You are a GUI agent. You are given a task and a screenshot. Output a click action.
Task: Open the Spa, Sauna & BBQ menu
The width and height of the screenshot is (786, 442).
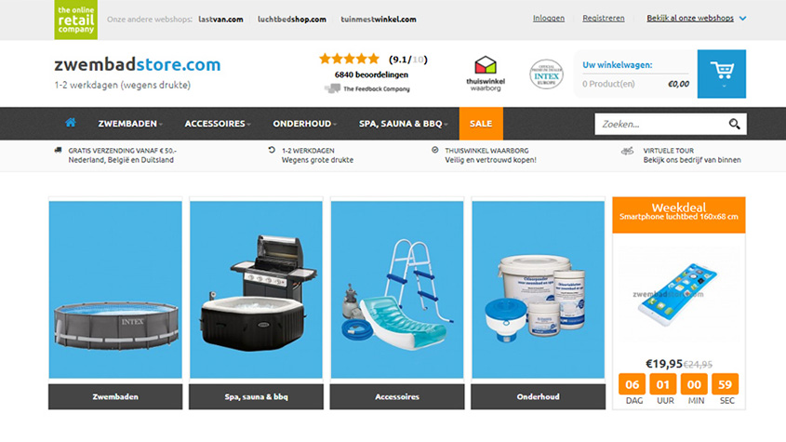tap(403, 124)
